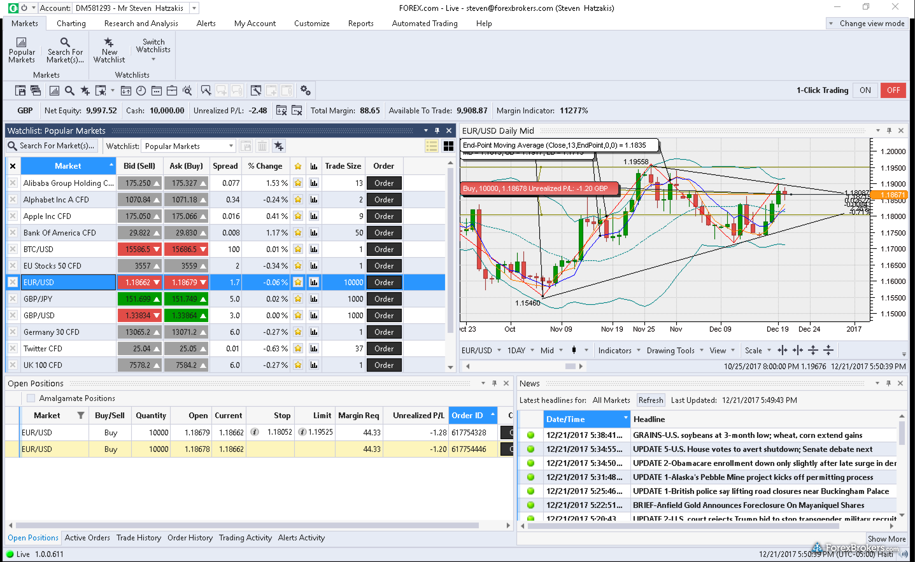Click the chart icon in quick toolbar
Viewport: 915px width, 562px height.
[54, 90]
